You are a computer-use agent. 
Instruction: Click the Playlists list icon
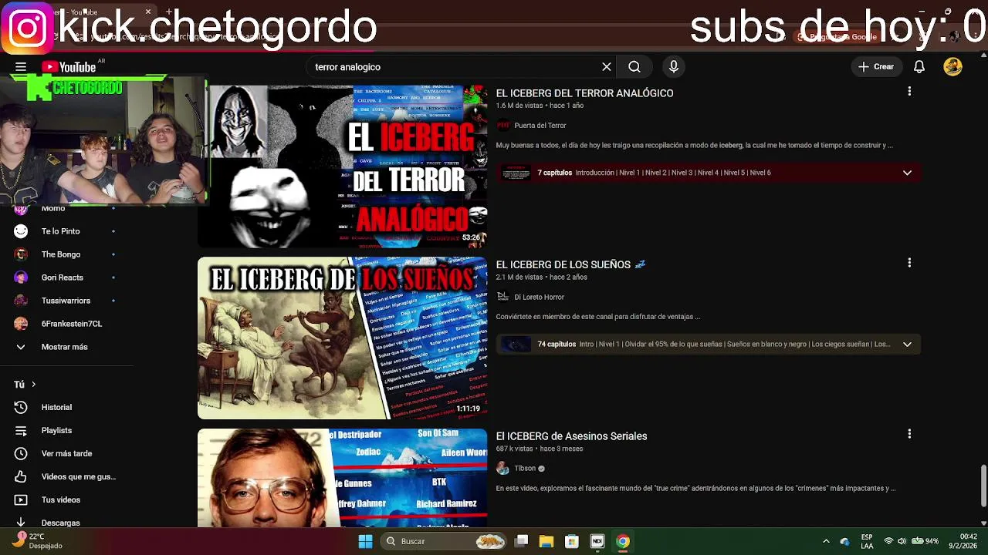pos(21,430)
